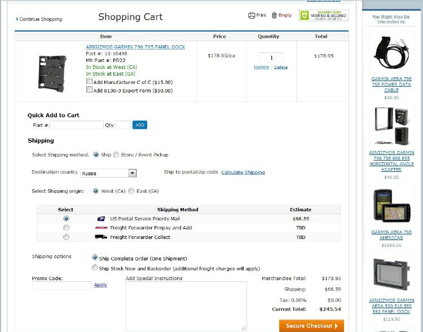Select Freight Forwarder Prepay and Add radio
This screenshot has height=332, width=423.
click(x=66, y=228)
